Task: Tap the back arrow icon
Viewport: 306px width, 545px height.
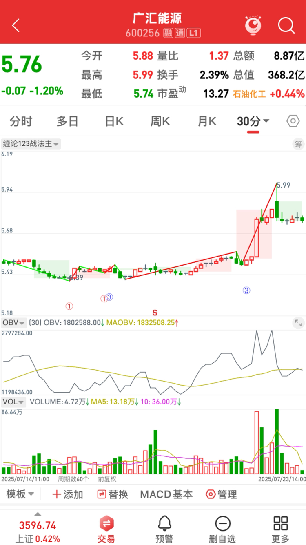Action: (x=16, y=25)
